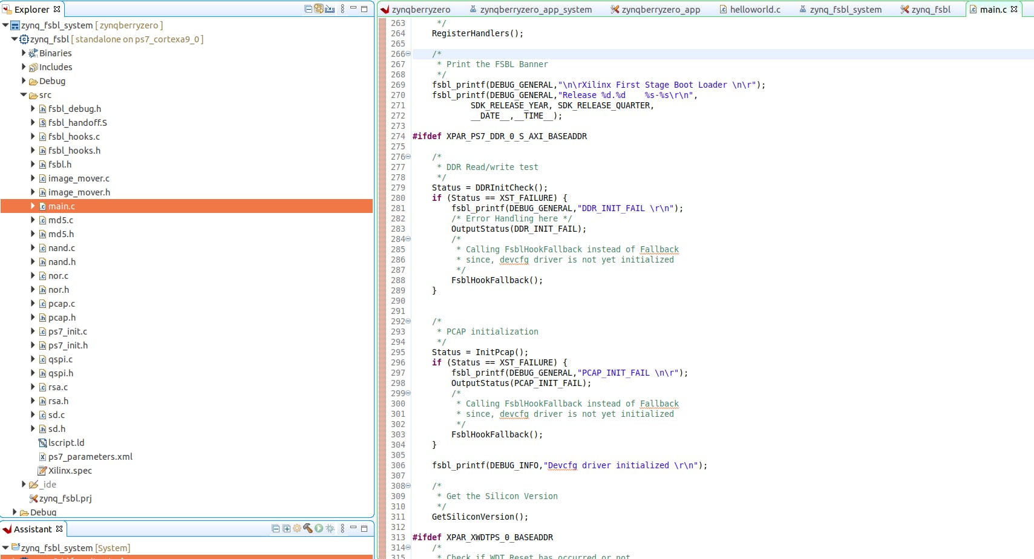Click the import/focus icon in the Explorer toolbar
The height and width of the screenshot is (559, 1034).
[330, 9]
